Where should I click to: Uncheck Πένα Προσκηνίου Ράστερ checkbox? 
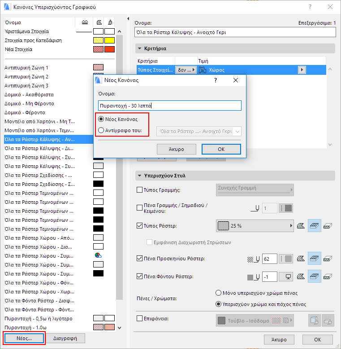pos(139,259)
